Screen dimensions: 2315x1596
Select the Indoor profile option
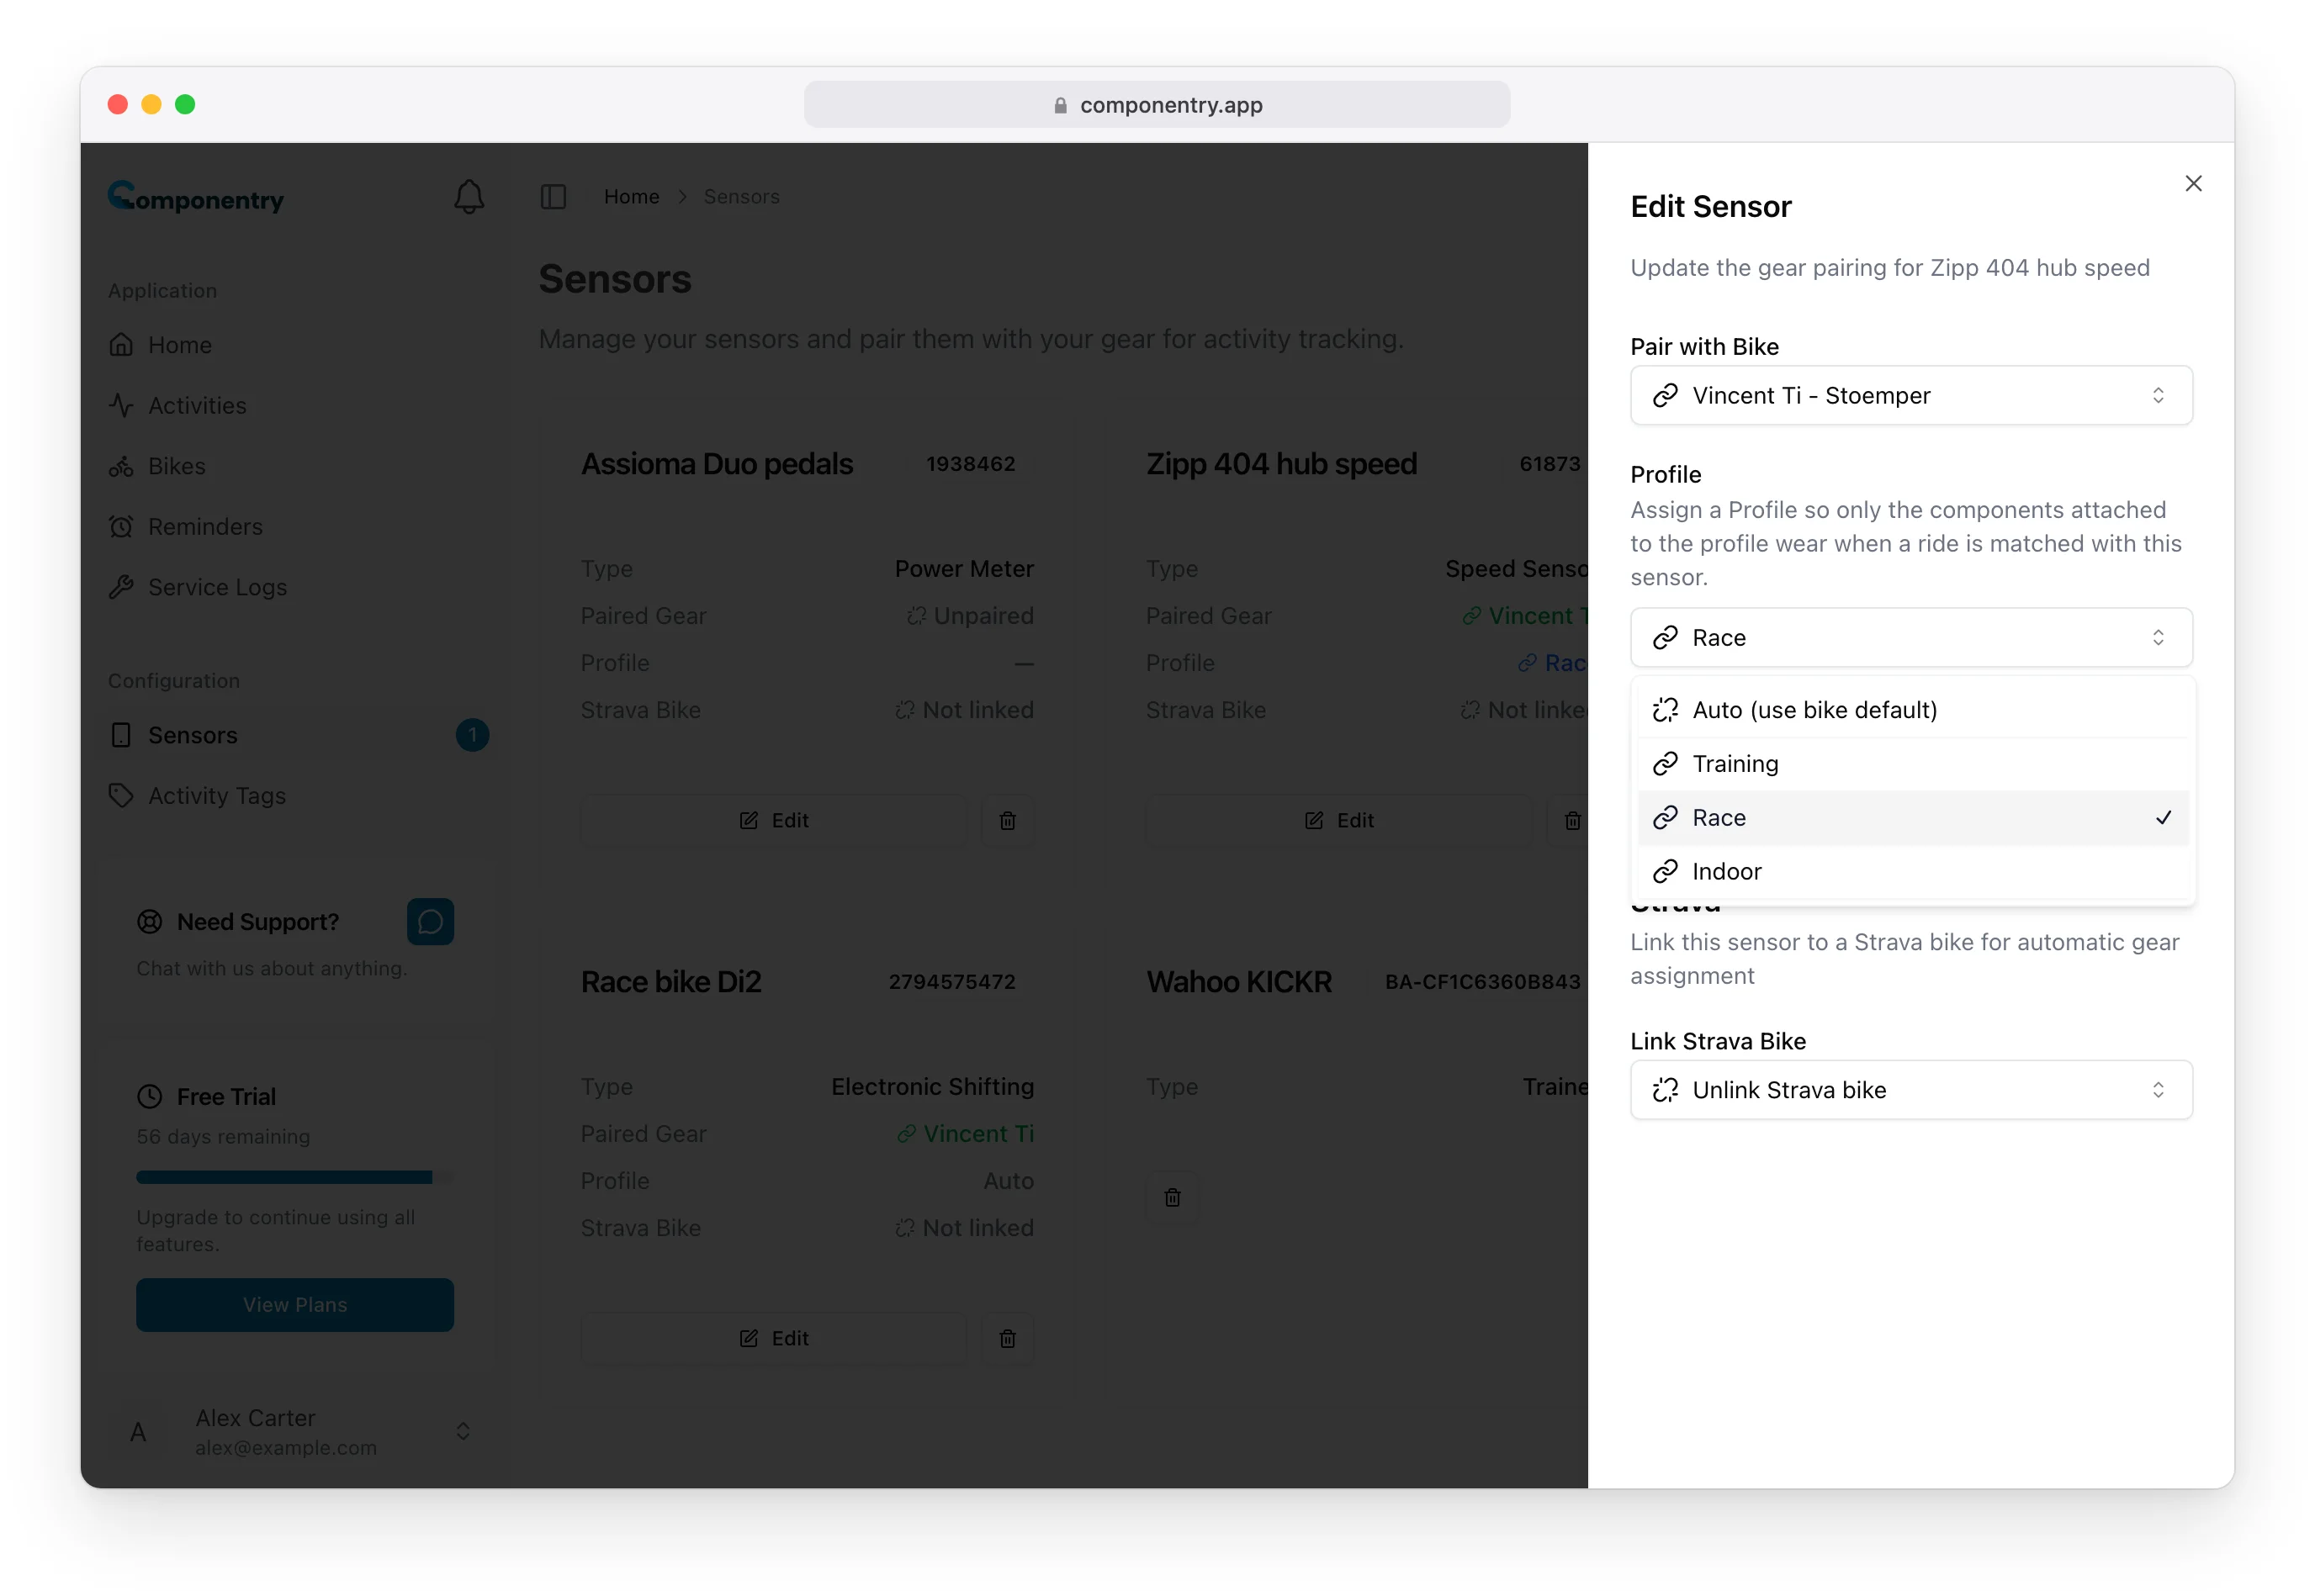coord(1913,871)
